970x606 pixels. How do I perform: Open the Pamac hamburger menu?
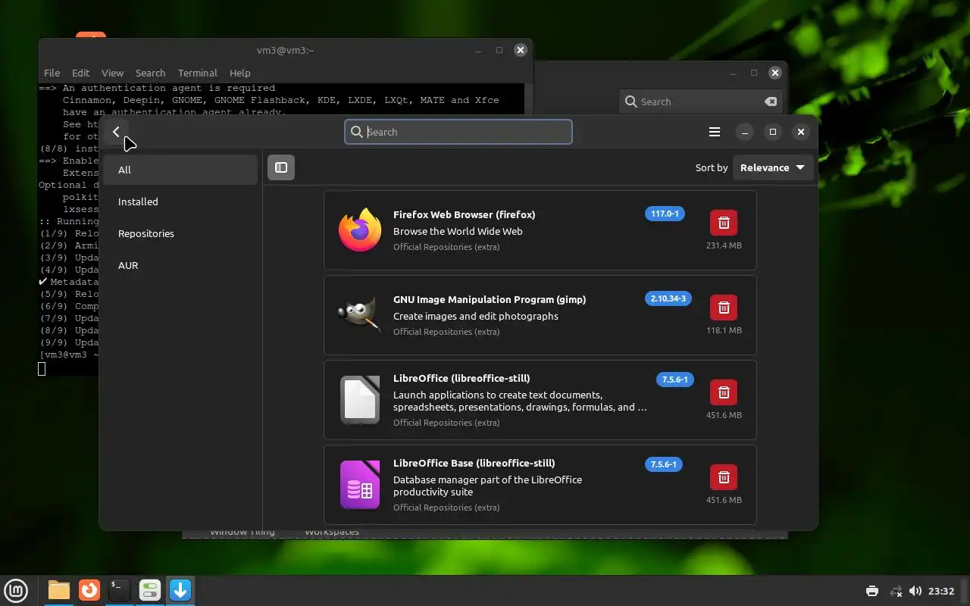714,132
